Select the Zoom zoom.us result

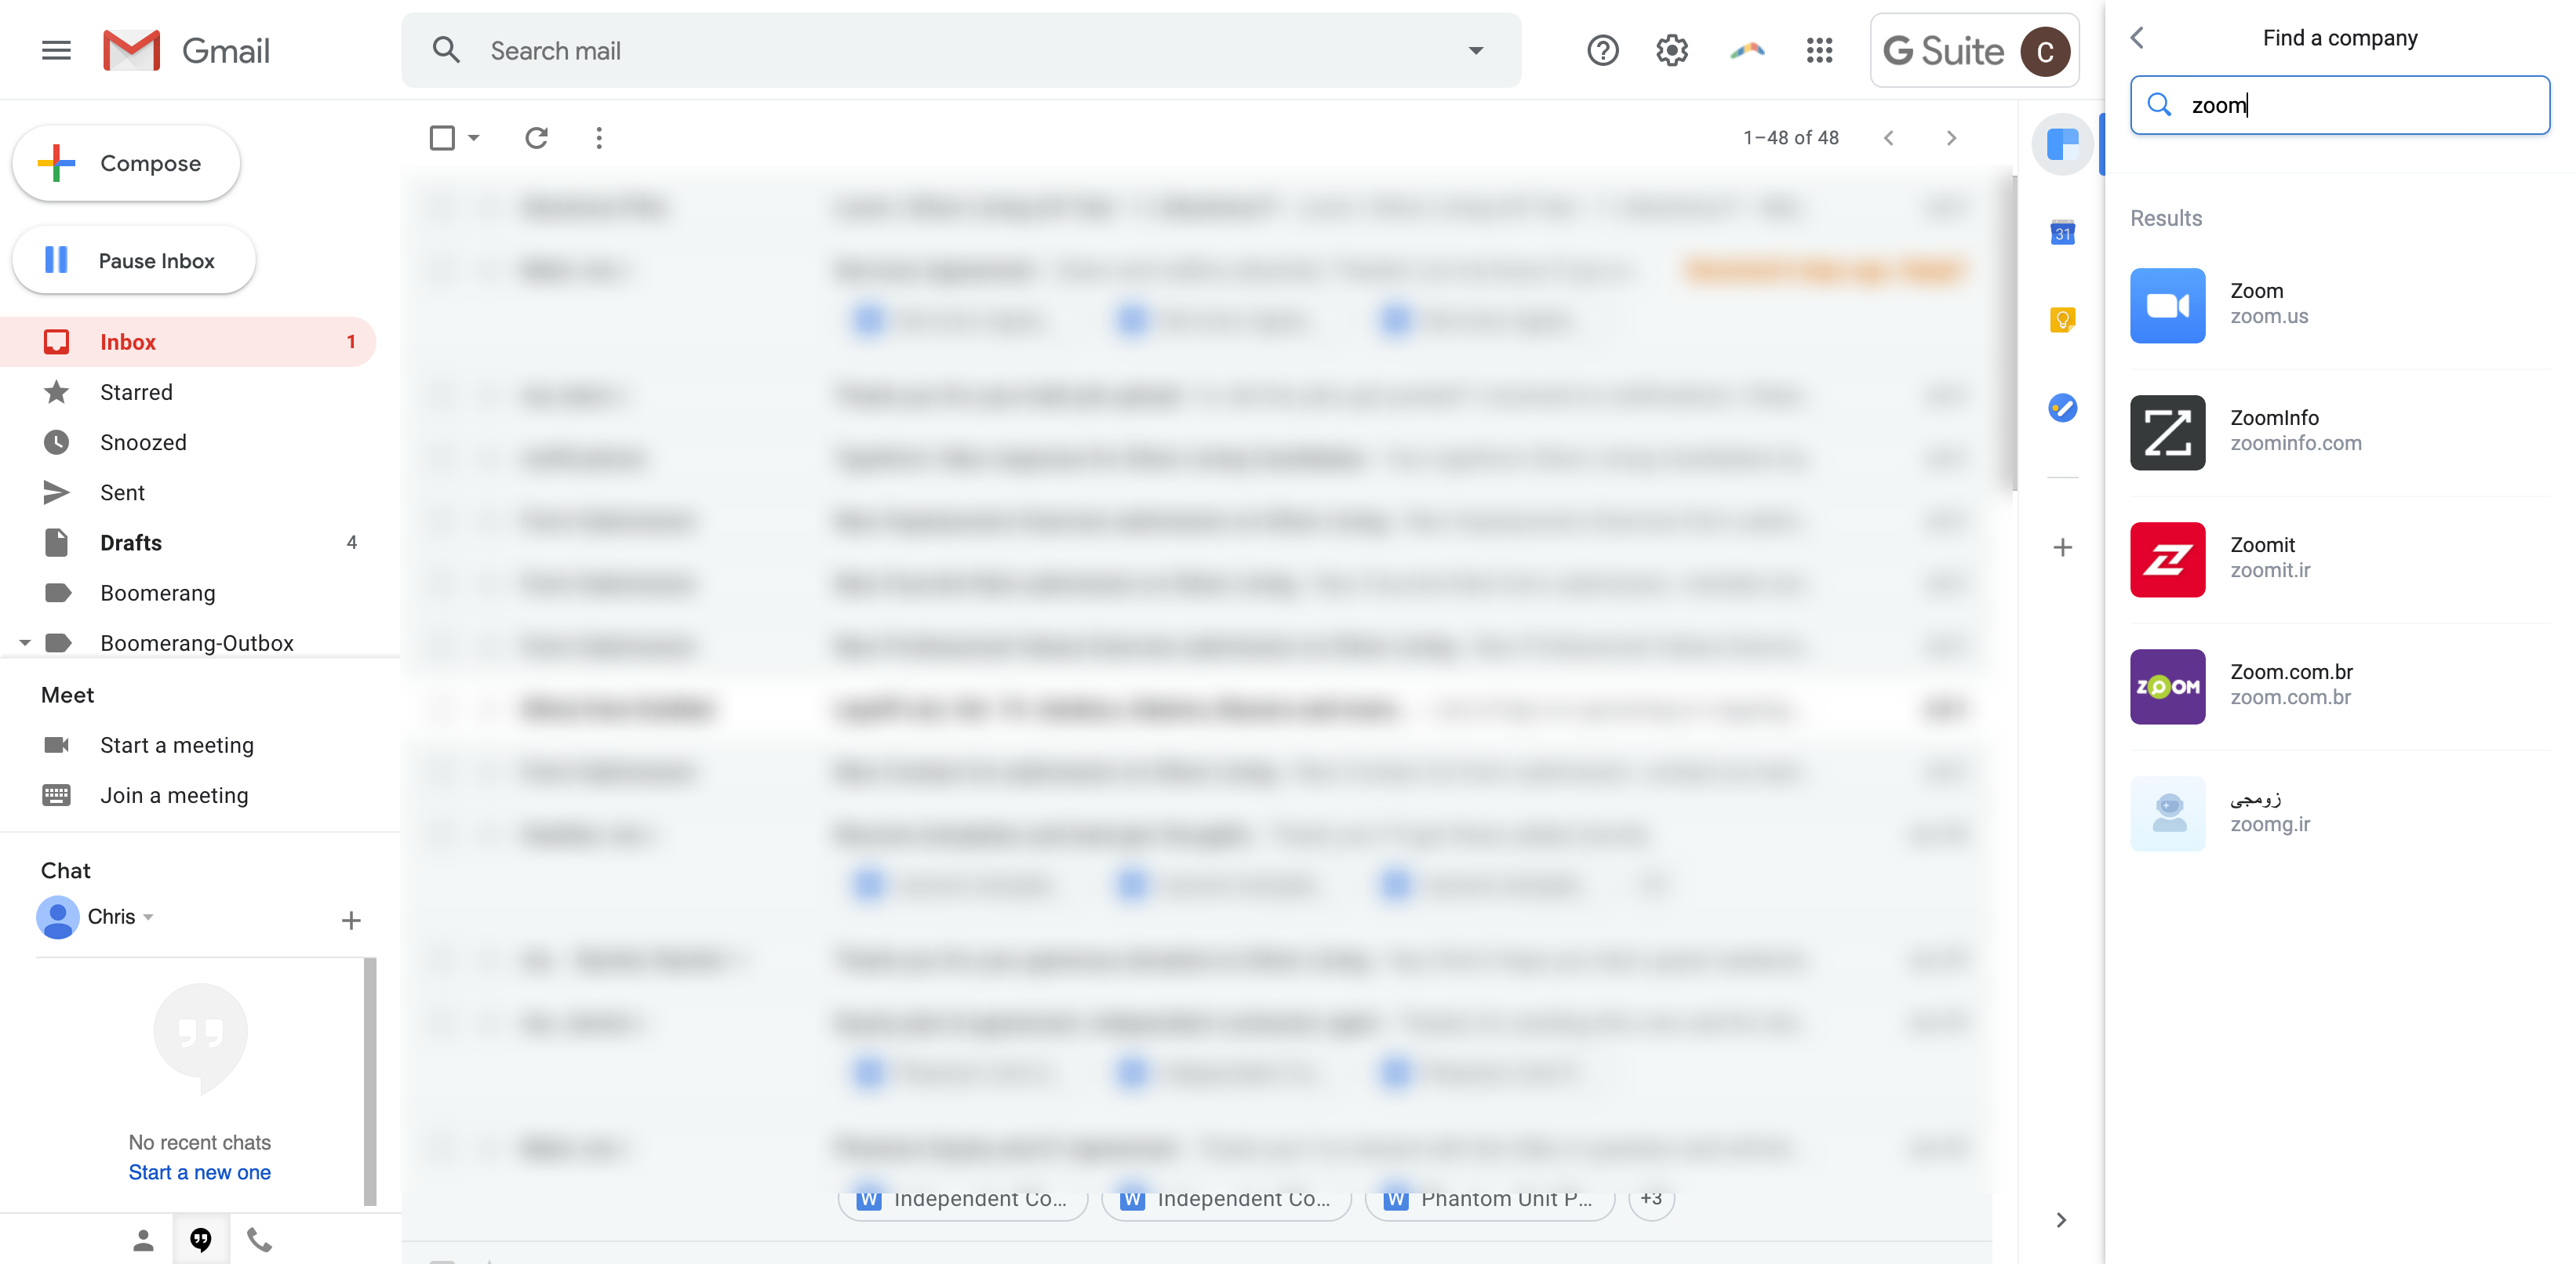point(2339,305)
